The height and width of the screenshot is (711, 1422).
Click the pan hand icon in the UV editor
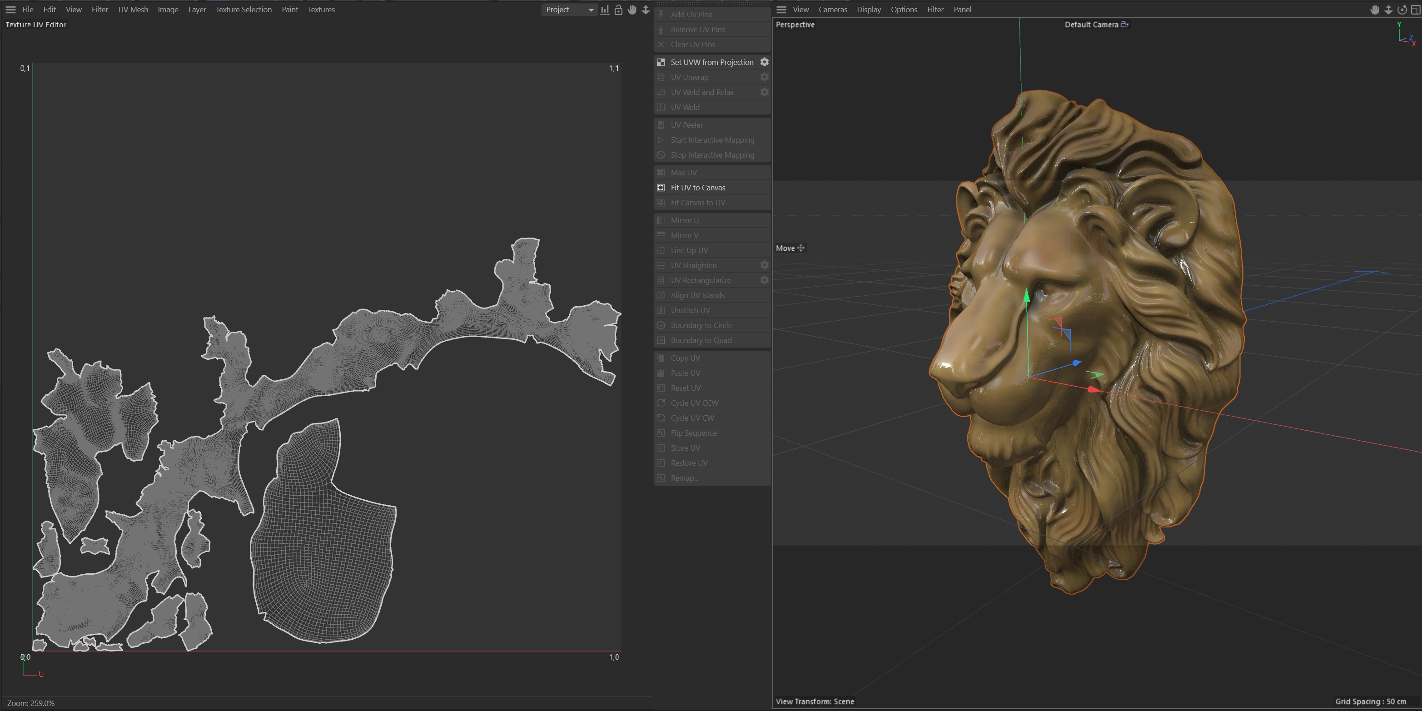click(x=632, y=10)
